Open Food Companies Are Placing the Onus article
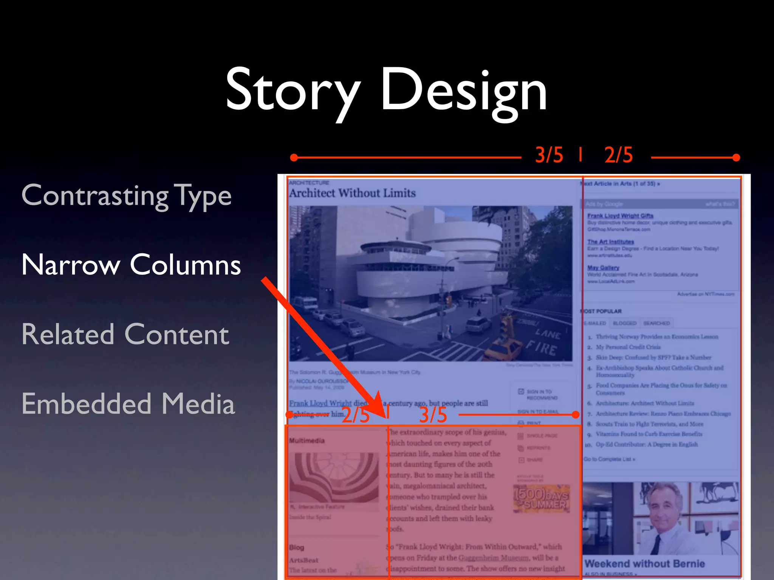 [x=661, y=389]
